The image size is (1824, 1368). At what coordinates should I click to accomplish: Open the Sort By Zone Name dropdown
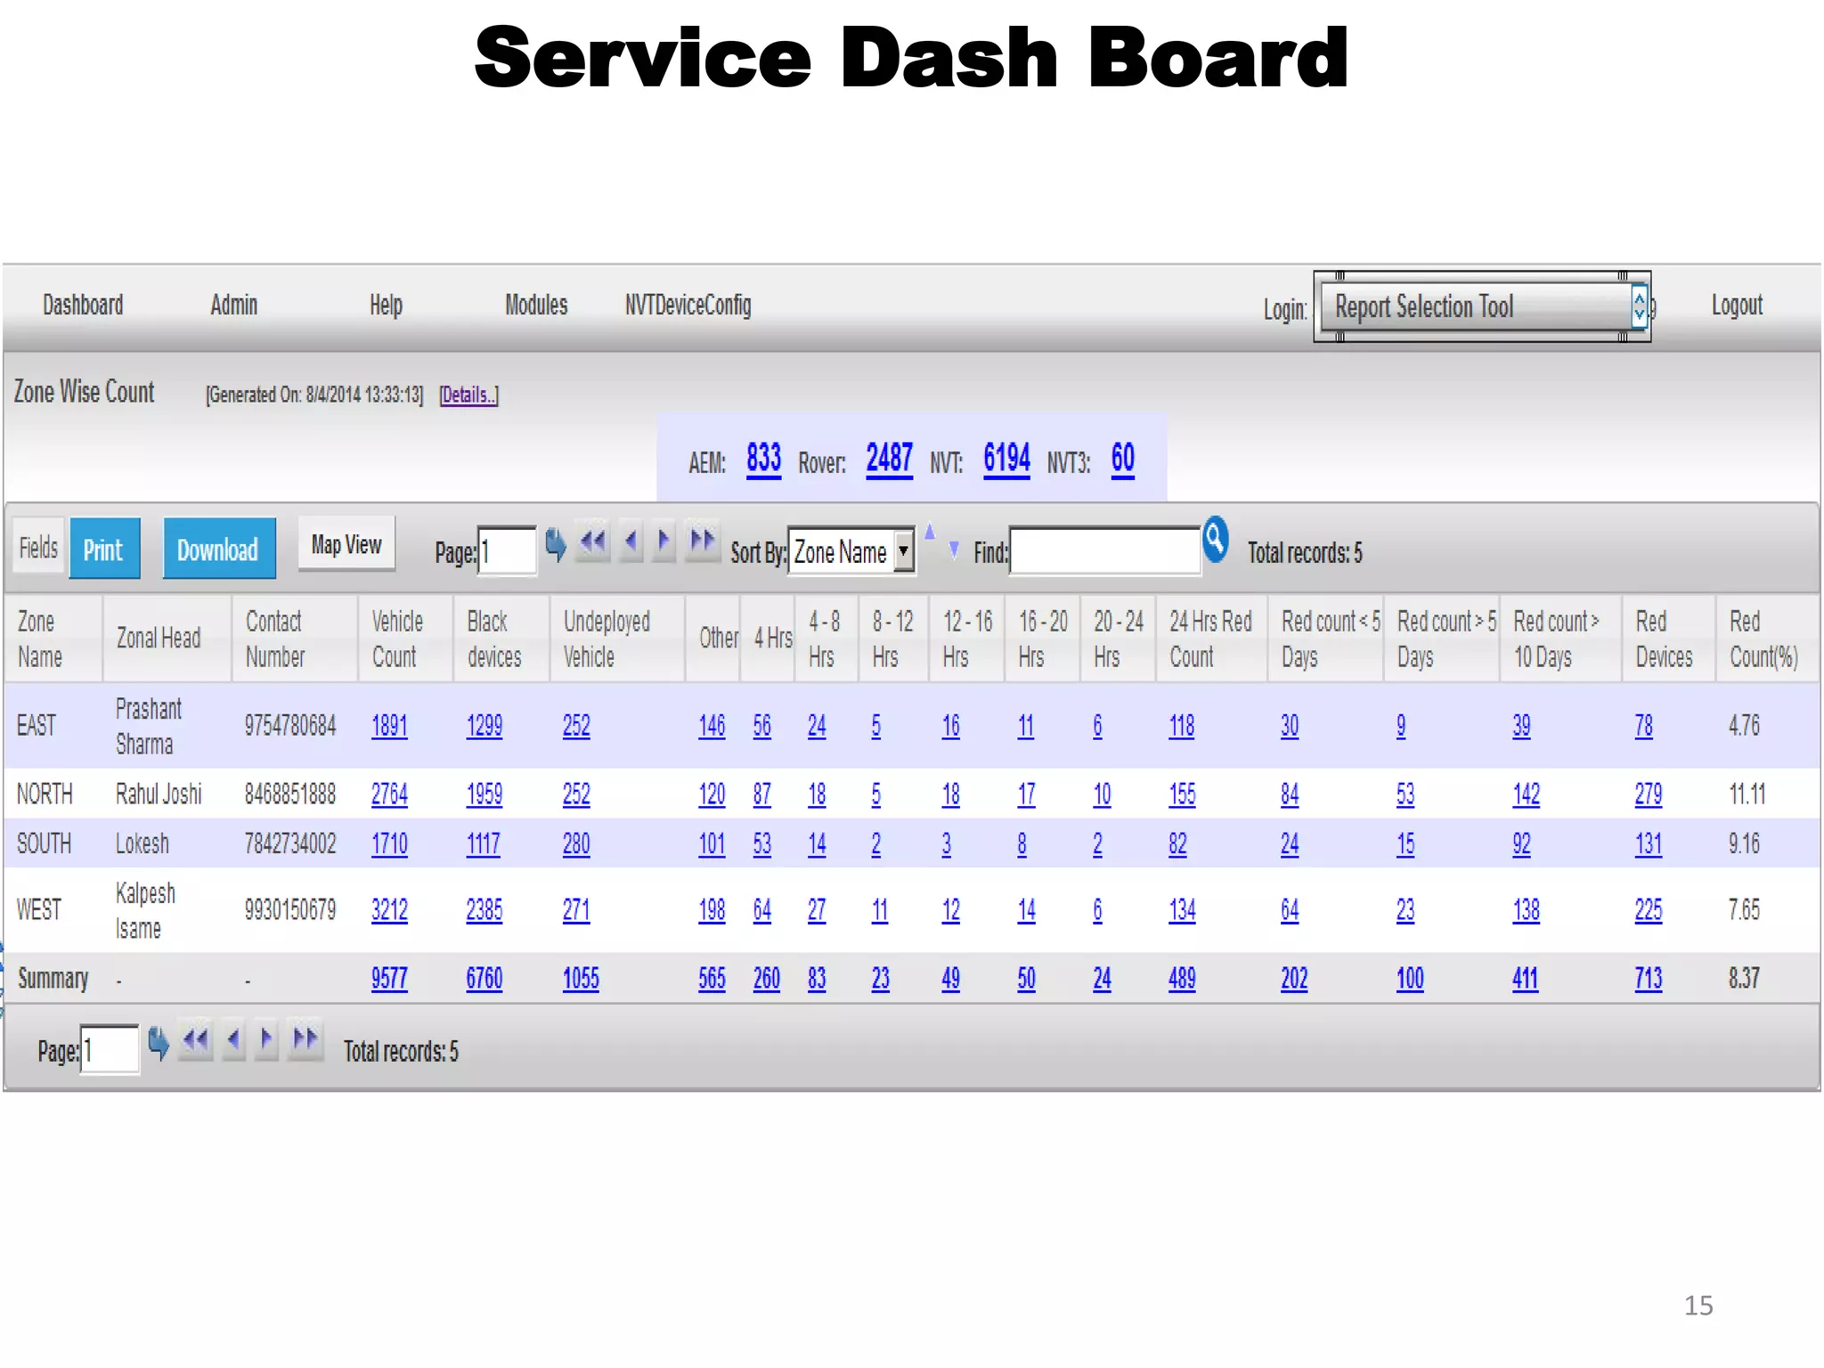pos(852,552)
